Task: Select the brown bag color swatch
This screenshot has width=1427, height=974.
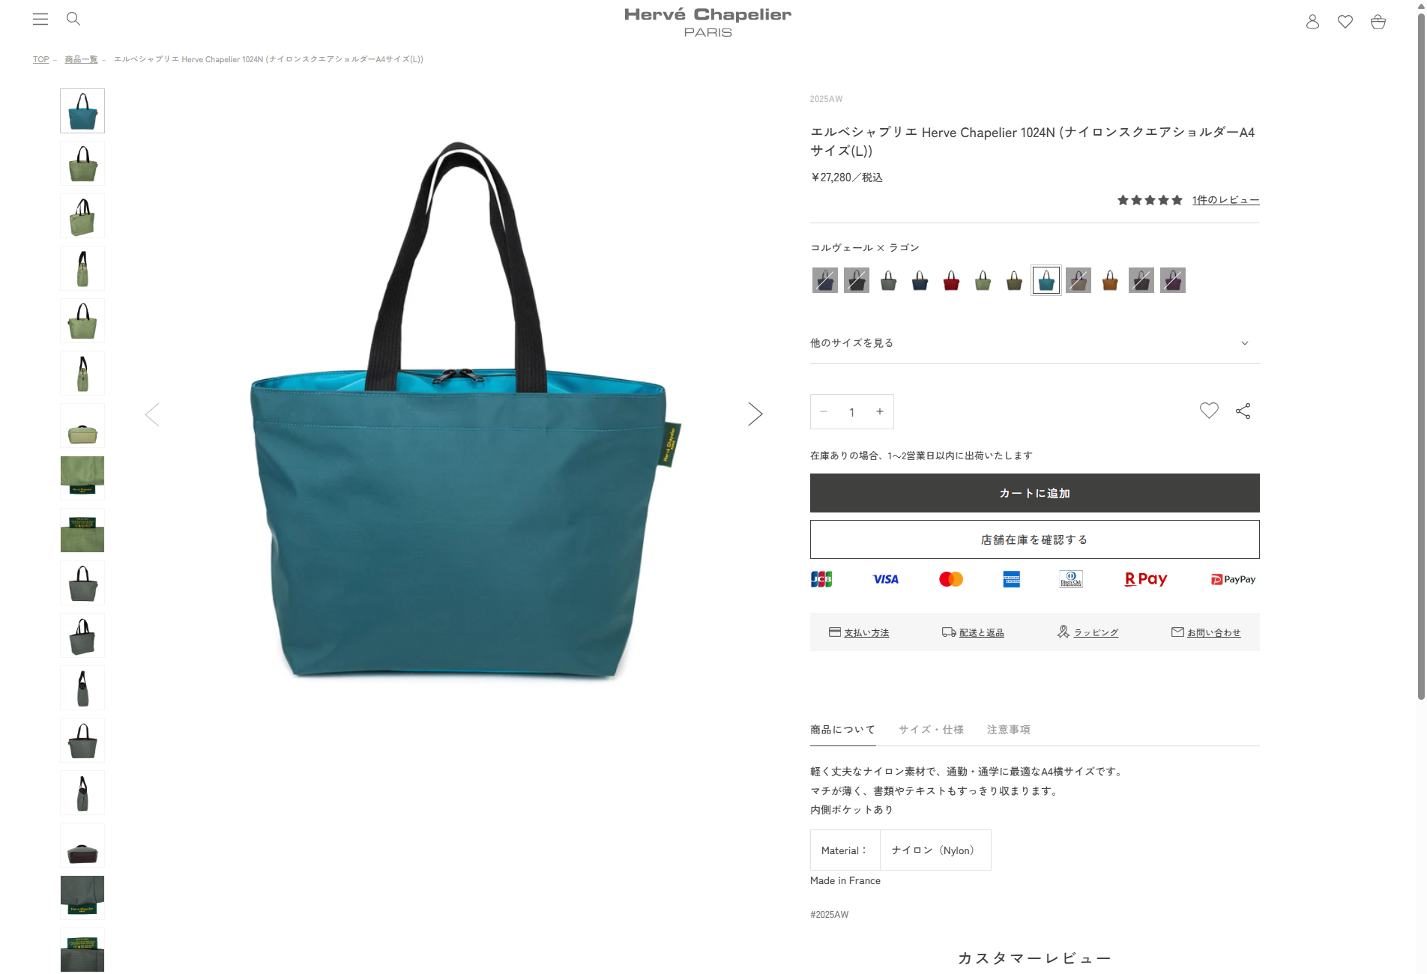Action: pos(1110,280)
